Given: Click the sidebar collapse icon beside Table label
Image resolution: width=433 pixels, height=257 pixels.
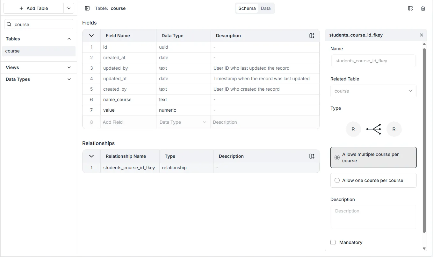Looking at the screenshot, I should click(x=87, y=8).
